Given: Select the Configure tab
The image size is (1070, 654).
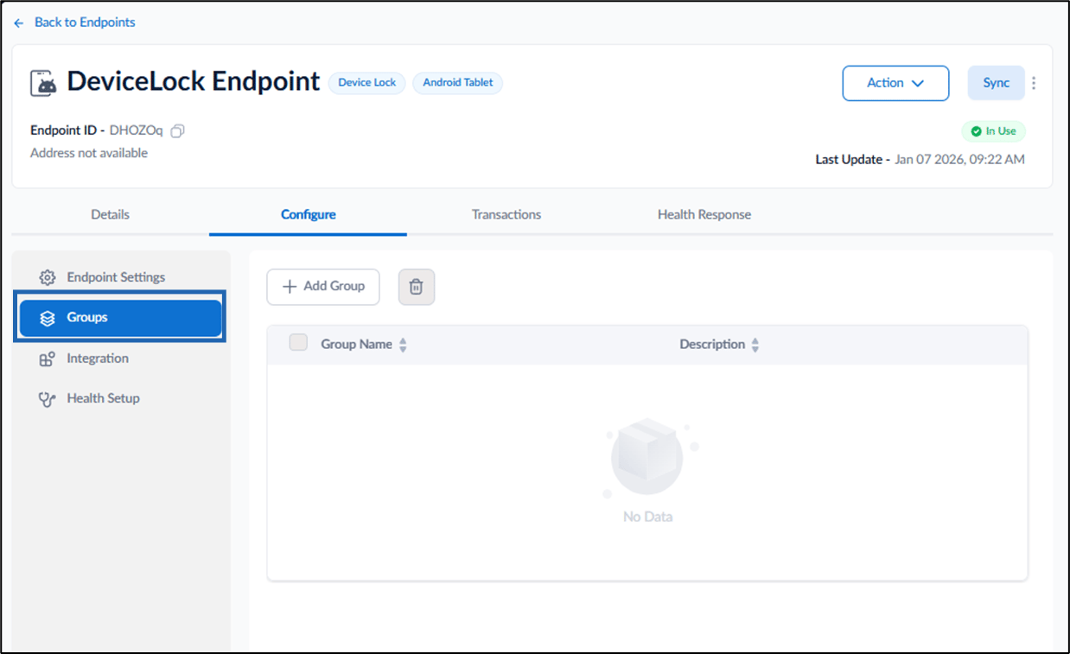Looking at the screenshot, I should tap(309, 214).
